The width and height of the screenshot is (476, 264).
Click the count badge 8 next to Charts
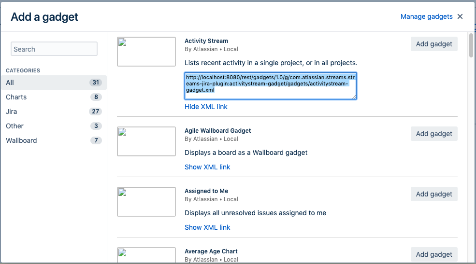pyautogui.click(x=96, y=97)
